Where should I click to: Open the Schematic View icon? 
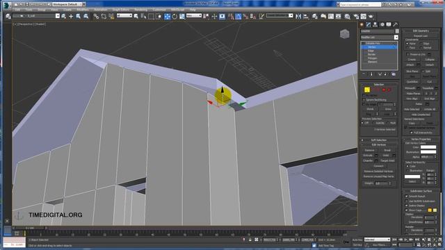click(339, 16)
